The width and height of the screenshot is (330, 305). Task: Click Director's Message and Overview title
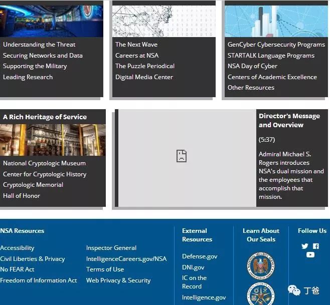point(289,120)
